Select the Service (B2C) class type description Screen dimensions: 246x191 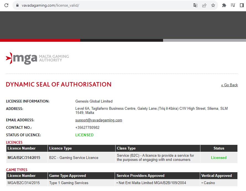pos(155,158)
